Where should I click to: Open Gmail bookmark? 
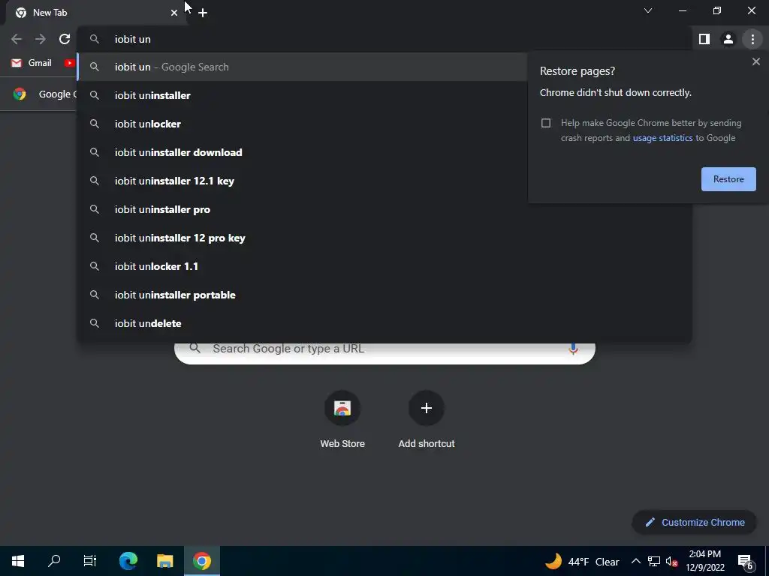click(x=32, y=63)
